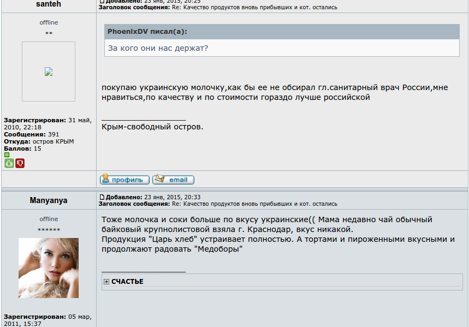The image size is (469, 327).
Task: Upvote santeh with the green thumbs-up icon
Action: pos(9,163)
